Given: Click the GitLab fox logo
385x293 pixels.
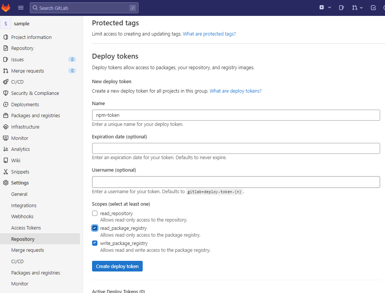Looking at the screenshot, I should pos(6,7).
